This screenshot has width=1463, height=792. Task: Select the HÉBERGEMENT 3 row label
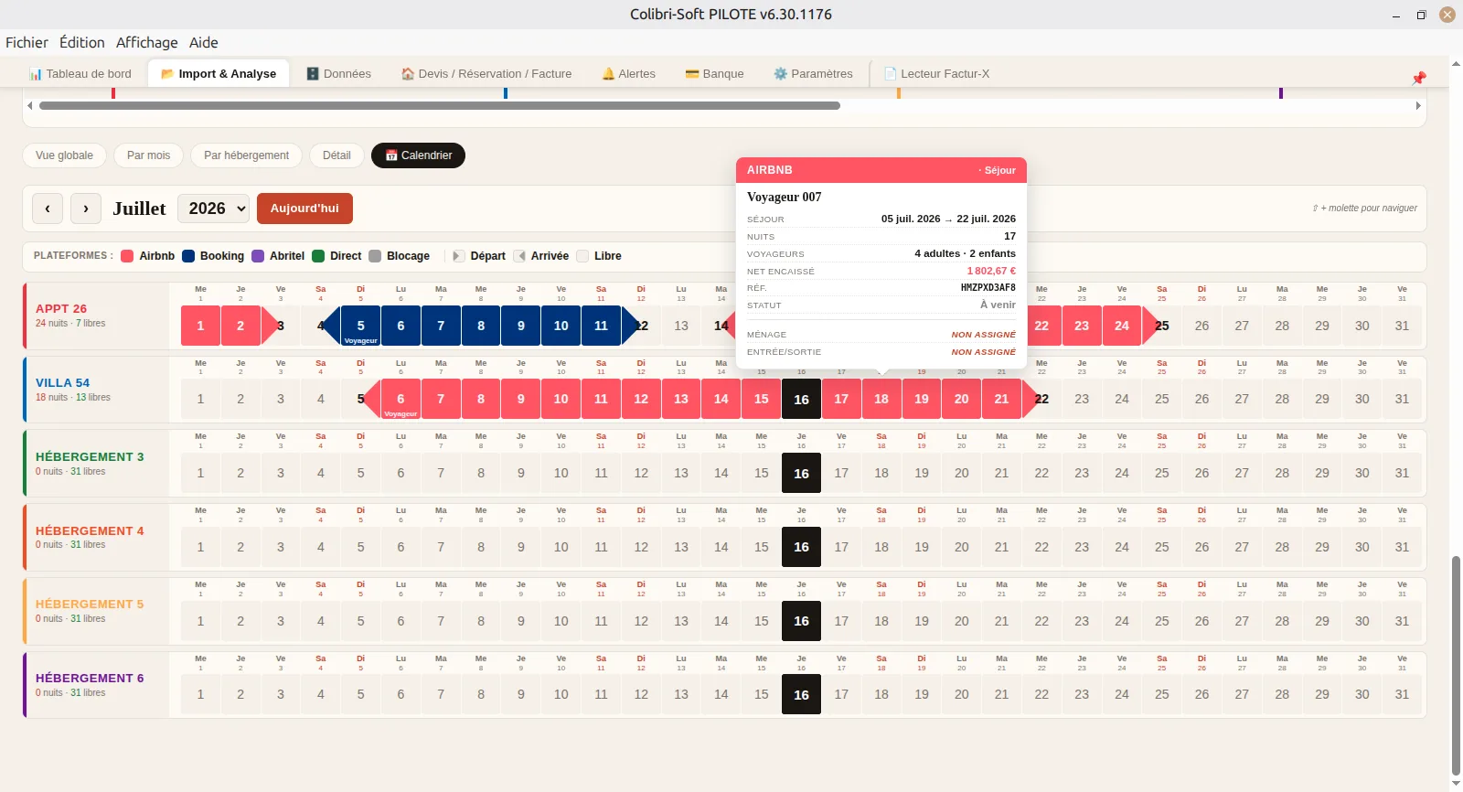(90, 457)
